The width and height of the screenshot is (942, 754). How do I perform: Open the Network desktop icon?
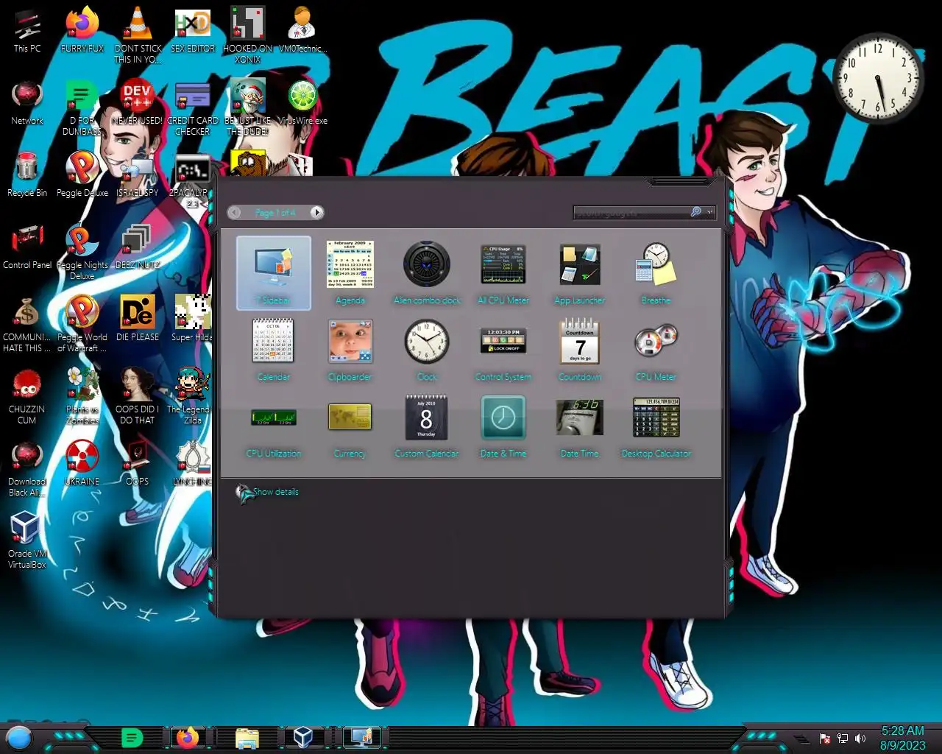(x=27, y=102)
